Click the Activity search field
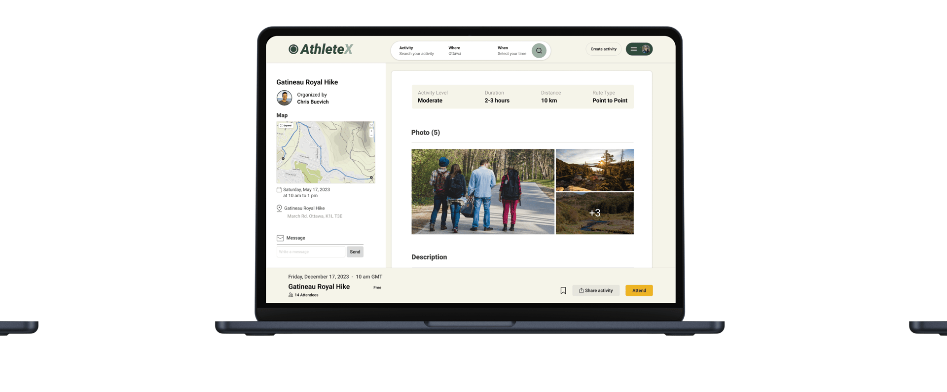The width and height of the screenshot is (947, 392). [x=416, y=51]
